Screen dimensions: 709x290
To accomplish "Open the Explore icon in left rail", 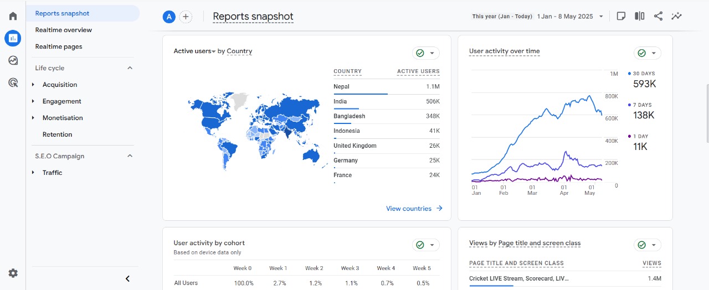I will pos(13,60).
